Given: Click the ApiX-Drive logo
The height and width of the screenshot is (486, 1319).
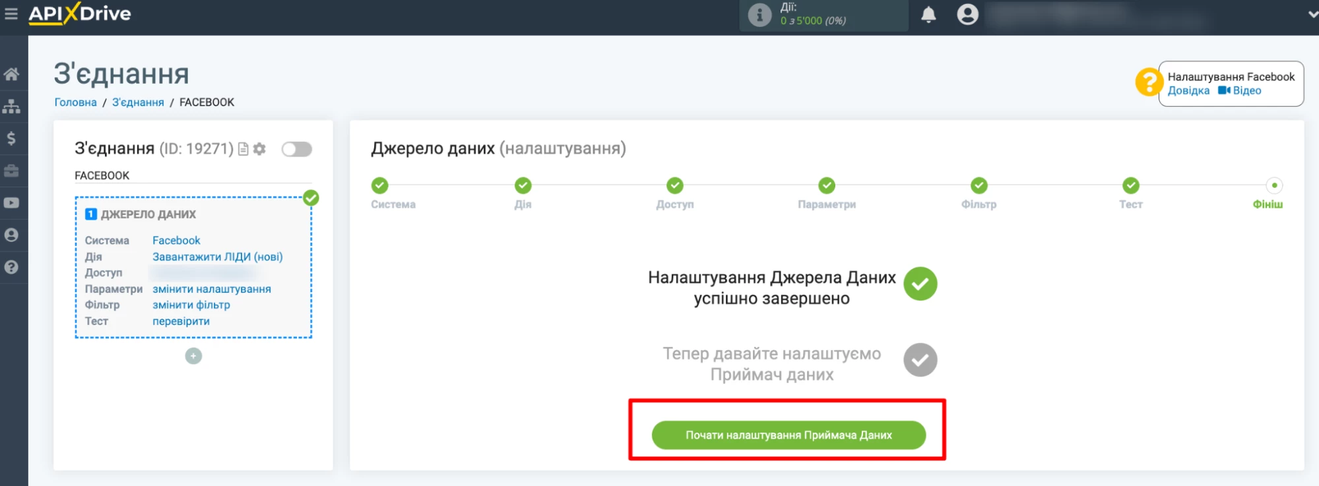Looking at the screenshot, I should [80, 14].
